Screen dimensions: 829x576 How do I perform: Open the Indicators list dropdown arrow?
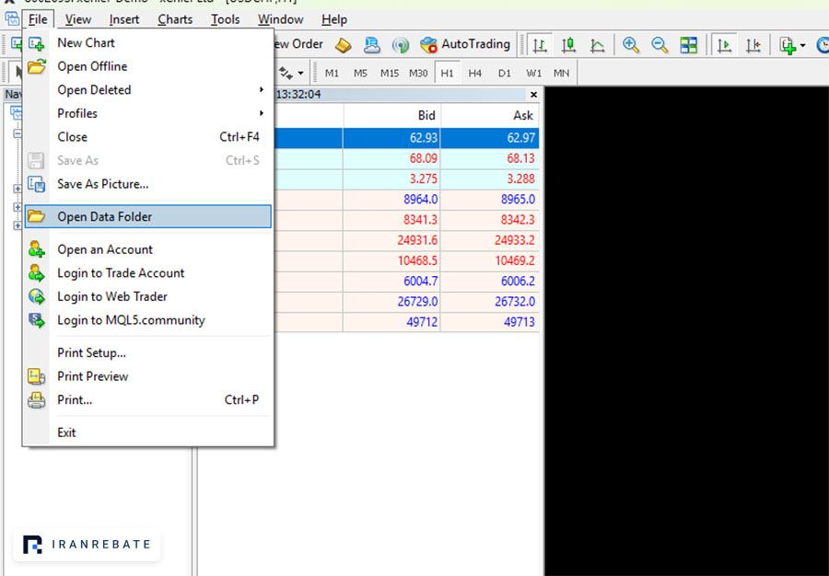(x=803, y=46)
